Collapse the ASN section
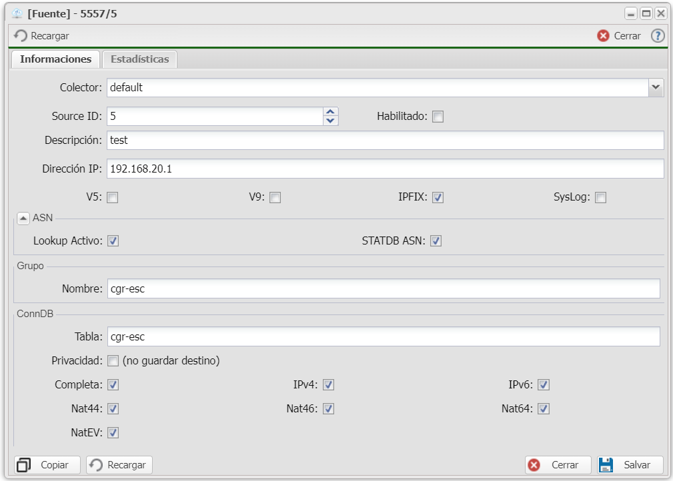This screenshot has height=481, width=673. [x=23, y=218]
